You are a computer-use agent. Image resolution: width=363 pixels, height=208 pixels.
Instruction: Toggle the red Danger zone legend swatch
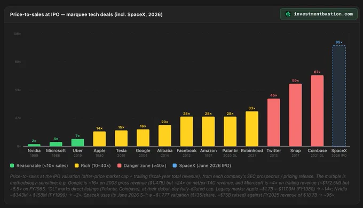(119, 165)
